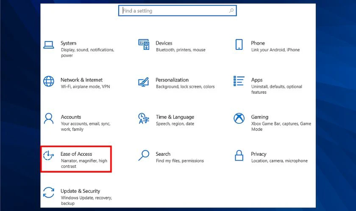Screen dimensions: 356x211
Task: Open Time & Language title
Action: coord(175,117)
